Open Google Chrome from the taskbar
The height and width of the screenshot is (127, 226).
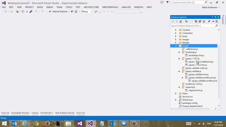point(36,123)
